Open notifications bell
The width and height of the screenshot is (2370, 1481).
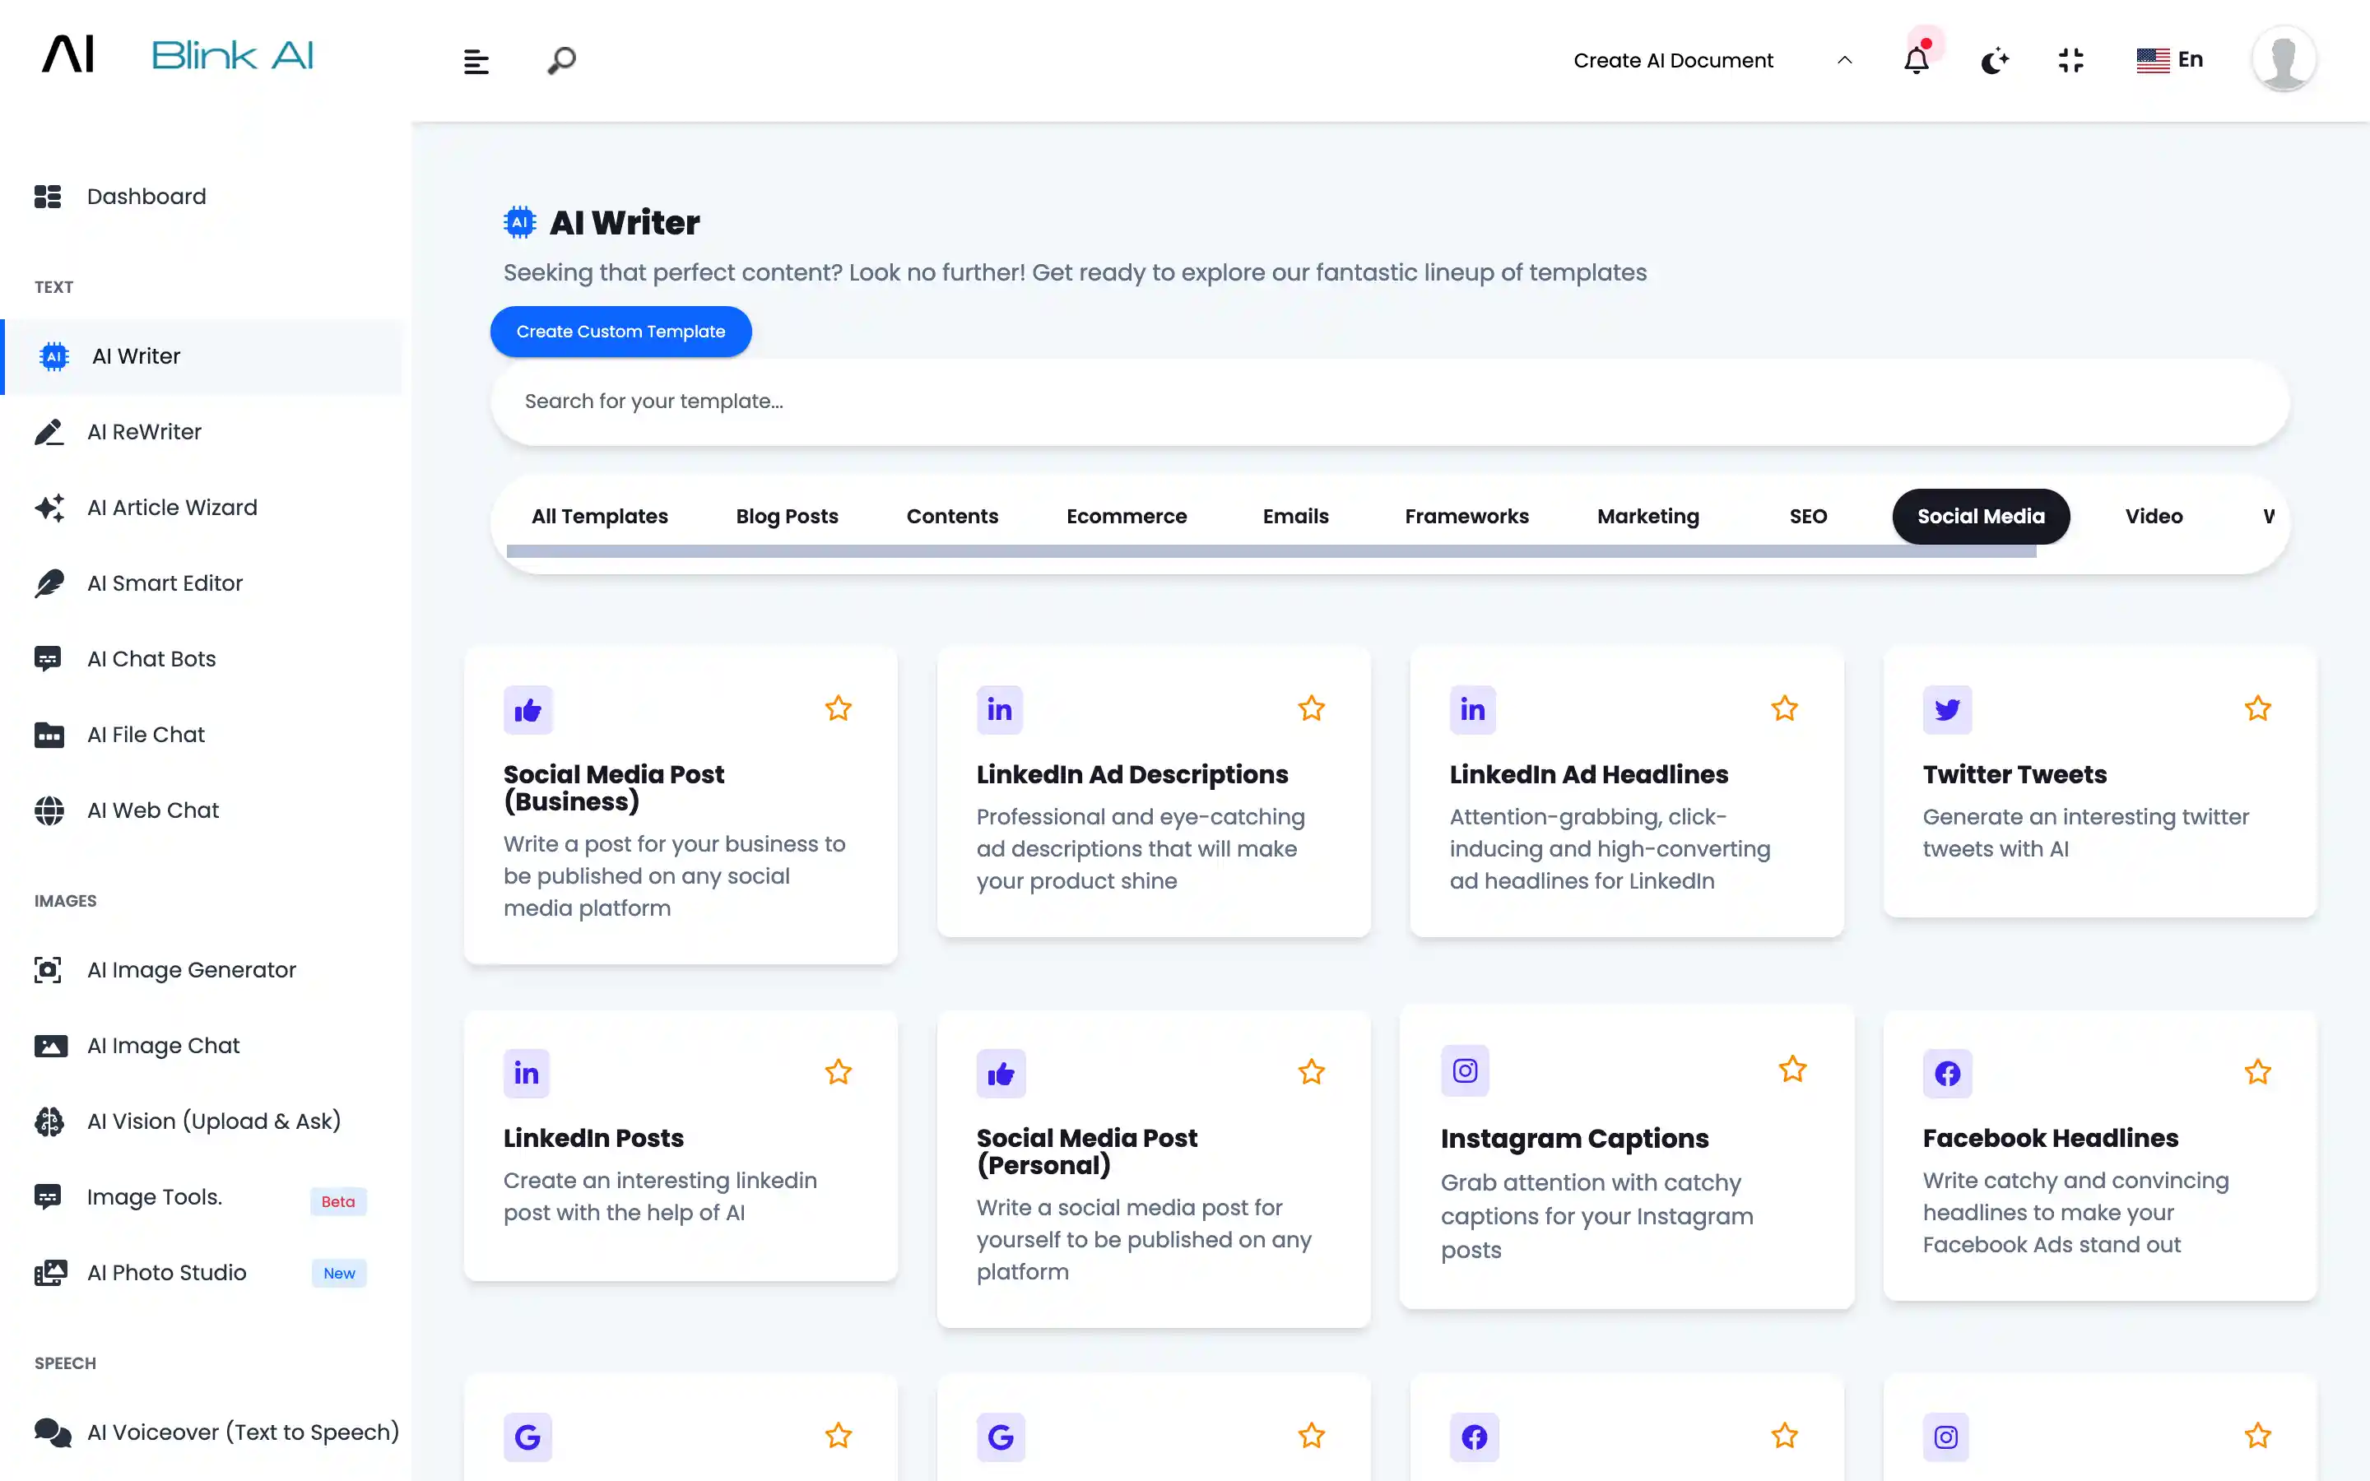1917,60
